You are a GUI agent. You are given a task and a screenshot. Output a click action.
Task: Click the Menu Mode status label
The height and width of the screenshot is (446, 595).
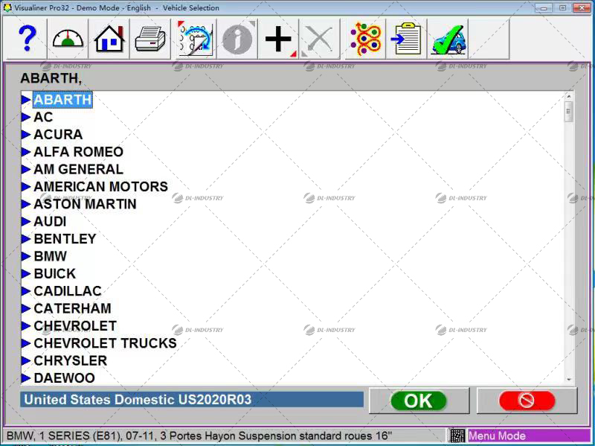pos(501,434)
